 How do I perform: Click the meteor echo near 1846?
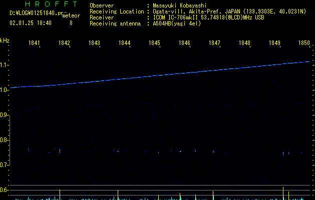pos(180,151)
